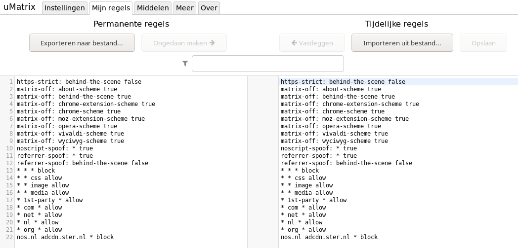
Task: Click permanent rule '* * * block'
Action: [x=36, y=171]
